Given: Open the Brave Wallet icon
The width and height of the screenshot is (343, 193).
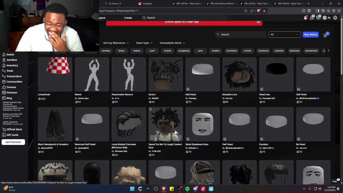Looking at the screenshot, I should click(323, 11).
